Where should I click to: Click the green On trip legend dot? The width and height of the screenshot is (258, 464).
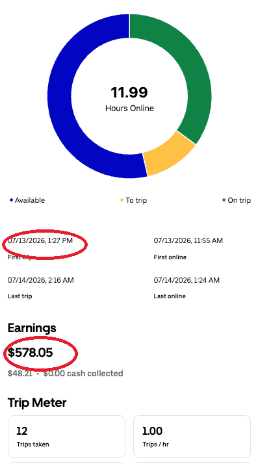click(x=224, y=200)
